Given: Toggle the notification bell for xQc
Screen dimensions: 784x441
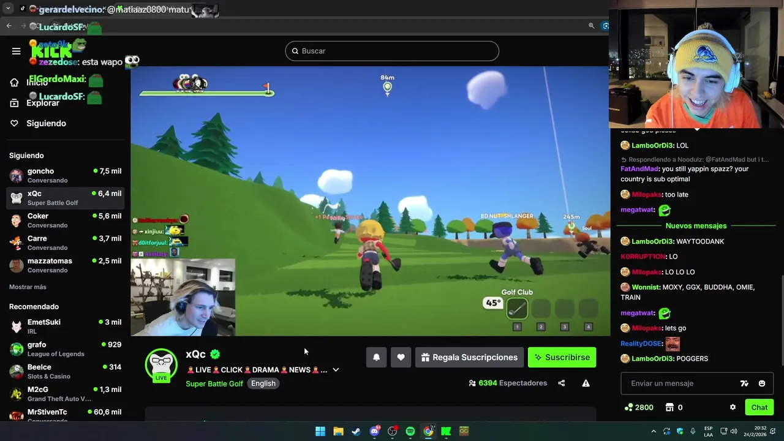Looking at the screenshot, I should pyautogui.click(x=377, y=358).
